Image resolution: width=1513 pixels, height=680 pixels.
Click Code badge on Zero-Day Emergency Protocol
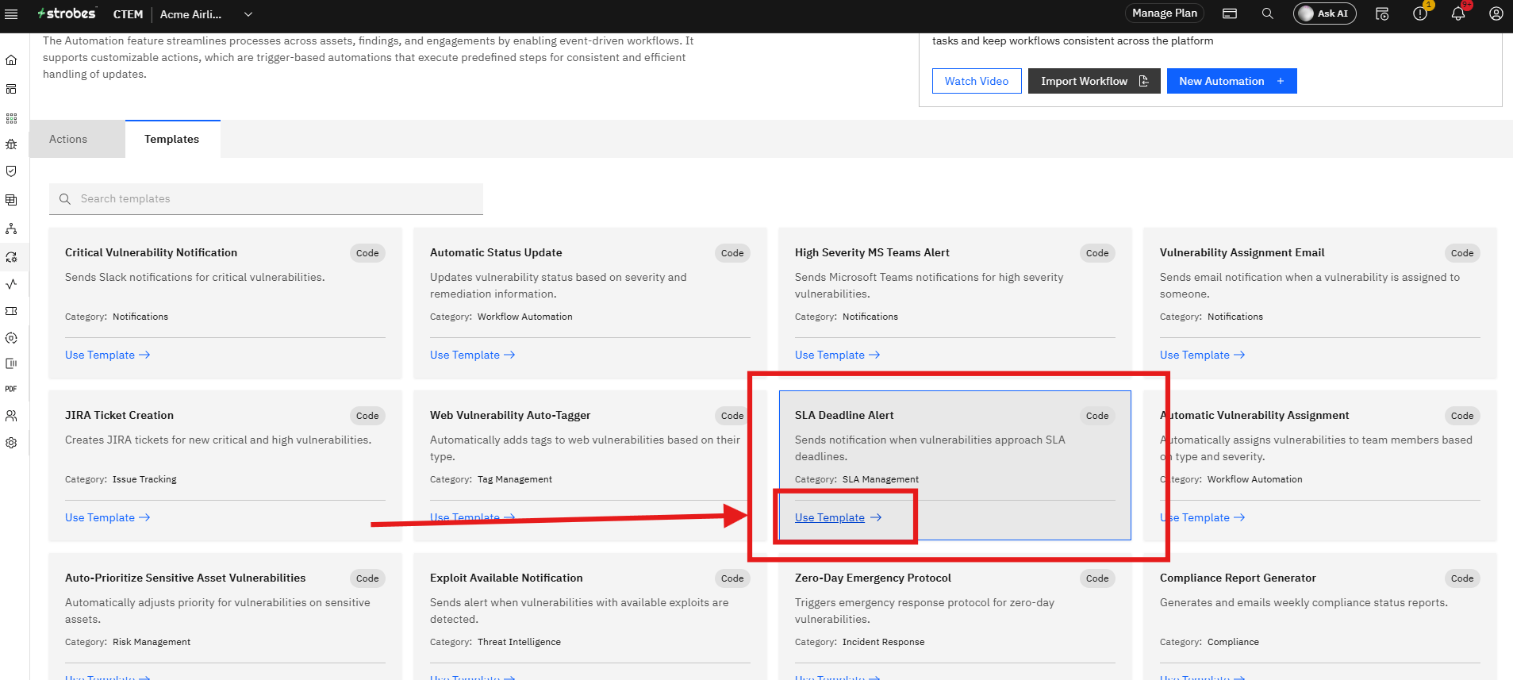tap(1097, 578)
